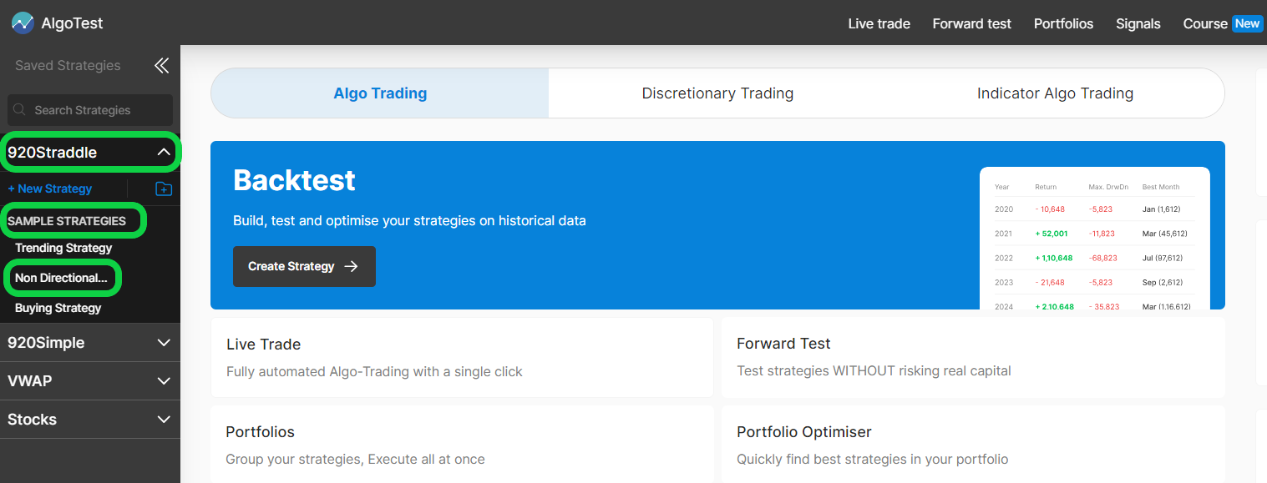Add a new strategy folder
The width and height of the screenshot is (1267, 483).
click(164, 189)
